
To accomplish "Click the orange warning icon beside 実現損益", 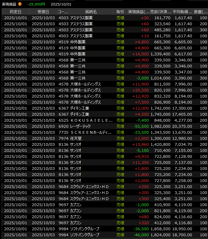I will (20, 4).
